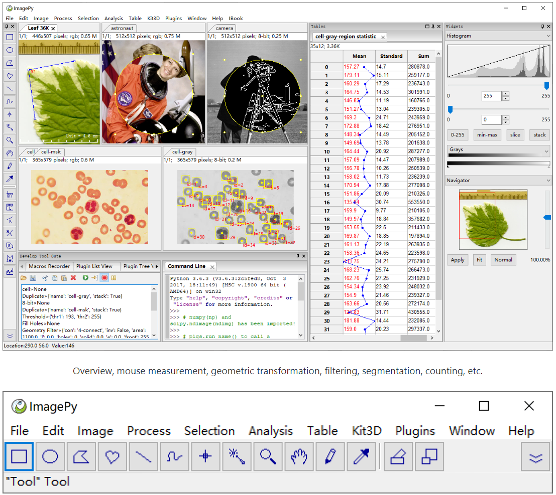
Task: Click the lower histogram slider handle
Action: tap(451, 109)
